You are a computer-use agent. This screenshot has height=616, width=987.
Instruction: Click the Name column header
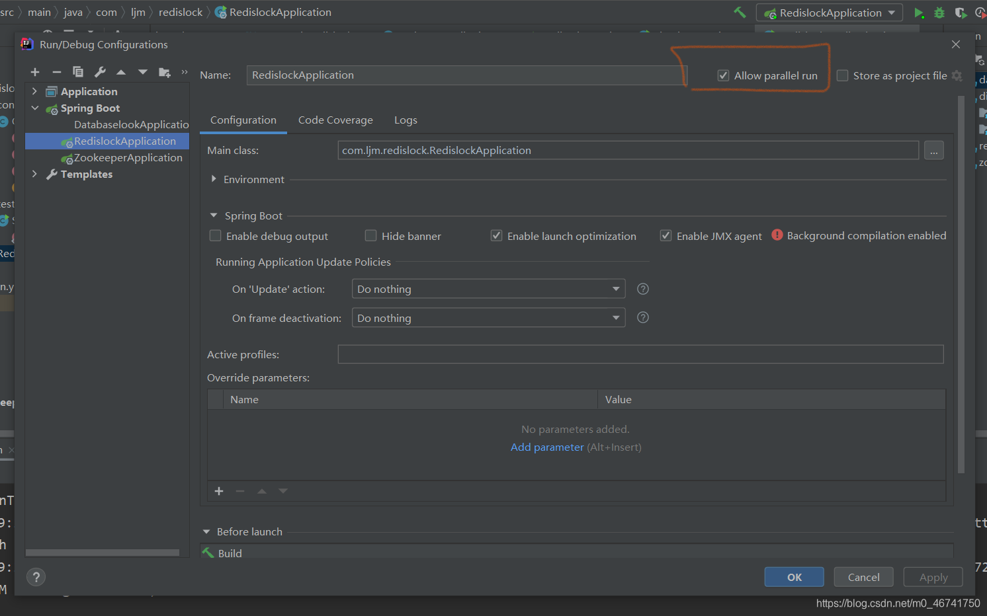tap(410, 399)
